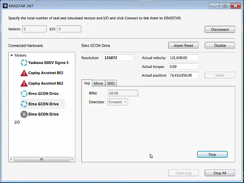Click the Disable button

pyautogui.click(x=220, y=45)
